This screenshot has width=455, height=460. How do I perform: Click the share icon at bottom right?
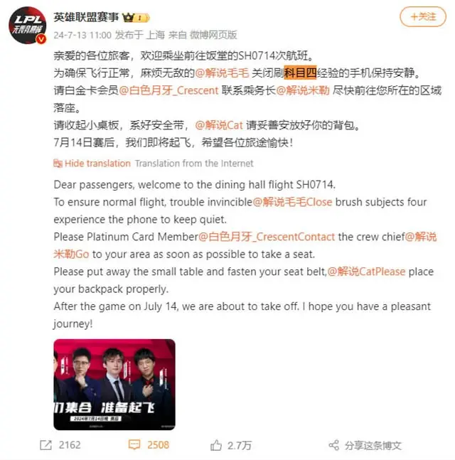pyautogui.click(x=334, y=445)
